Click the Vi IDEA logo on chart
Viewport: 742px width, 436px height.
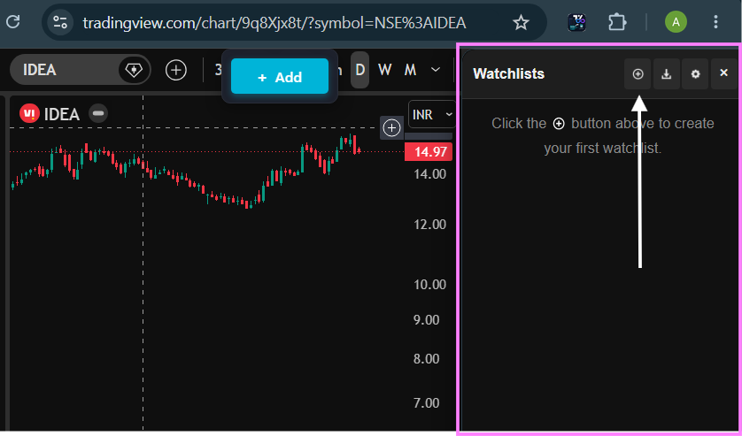(29, 113)
